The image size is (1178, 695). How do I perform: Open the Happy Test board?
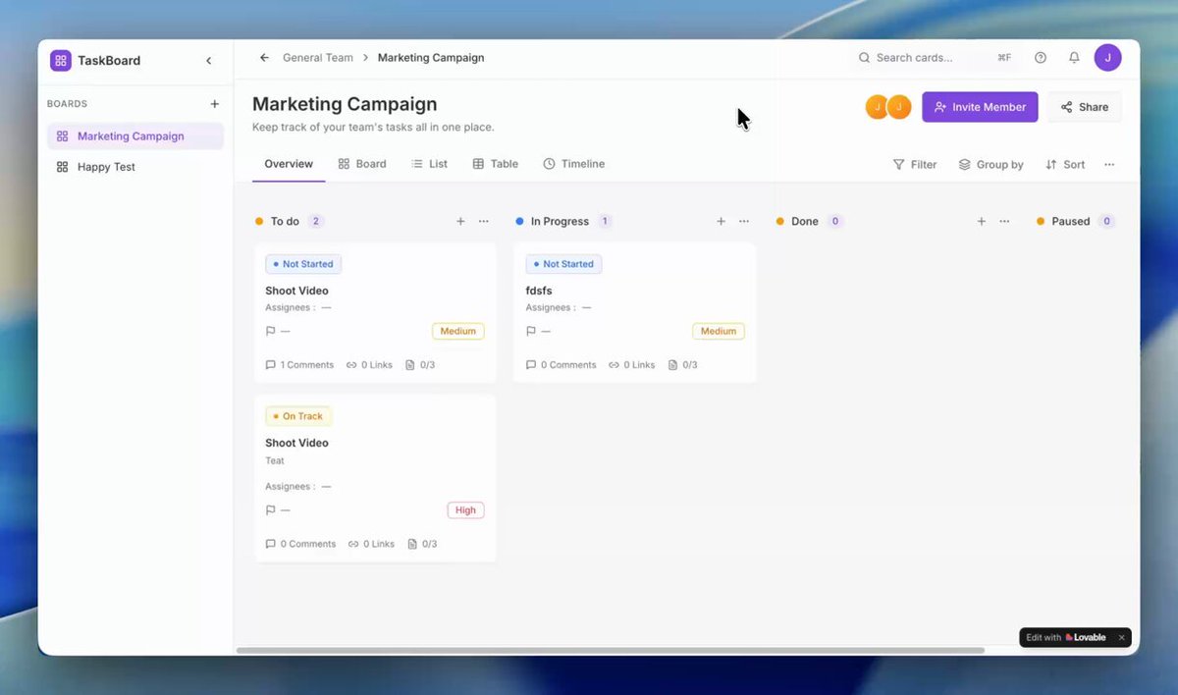click(135, 167)
